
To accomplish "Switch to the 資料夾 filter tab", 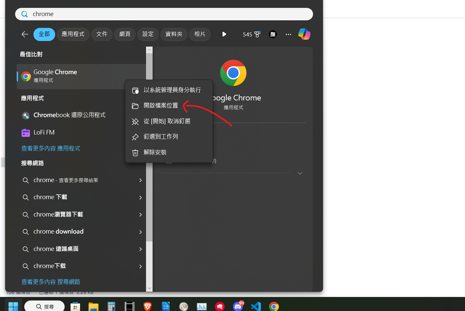I will 174,34.
